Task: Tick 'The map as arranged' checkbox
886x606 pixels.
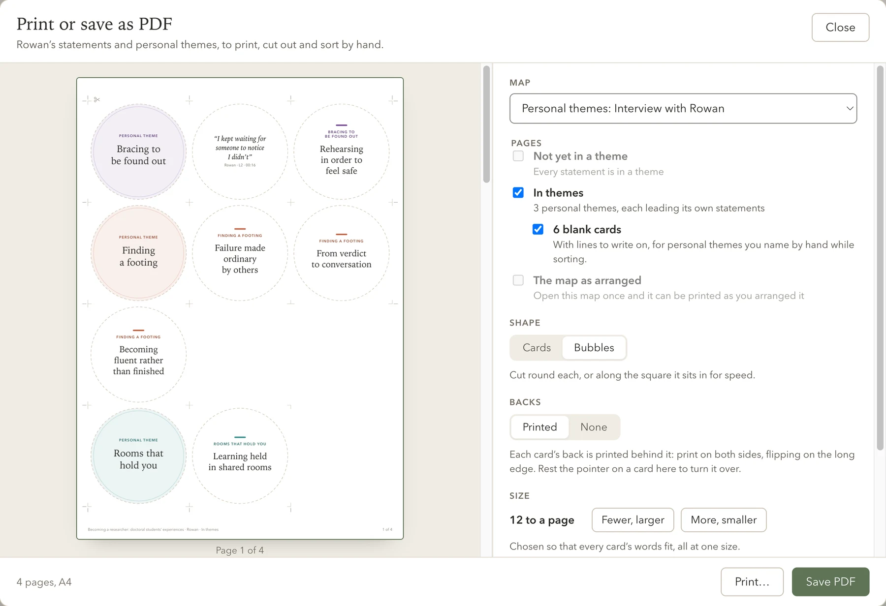Action: (518, 280)
